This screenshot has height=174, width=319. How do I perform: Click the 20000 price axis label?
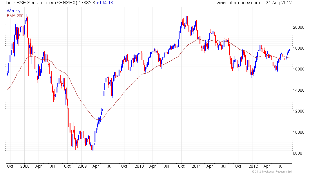tap(299, 27)
